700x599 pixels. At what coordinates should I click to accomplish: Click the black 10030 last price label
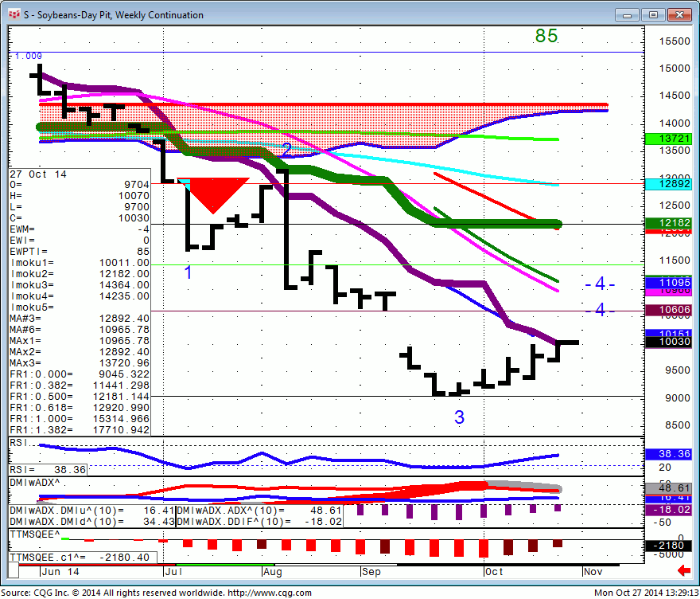tap(669, 342)
